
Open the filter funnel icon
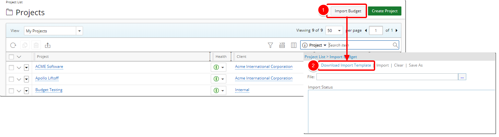point(270,45)
